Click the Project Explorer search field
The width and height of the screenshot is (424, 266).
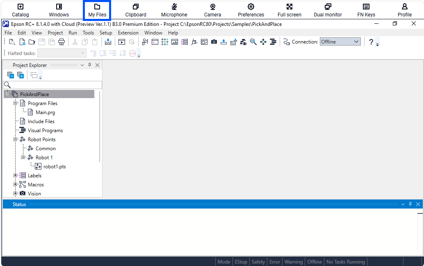(x=52, y=85)
